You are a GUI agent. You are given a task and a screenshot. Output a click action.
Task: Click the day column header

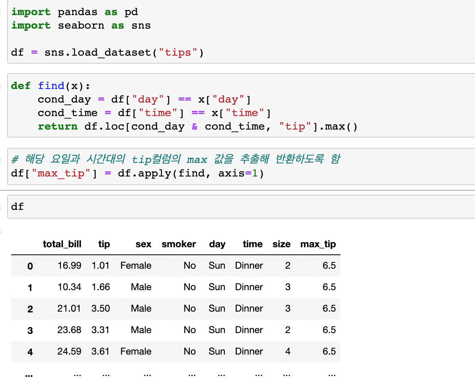tap(217, 244)
